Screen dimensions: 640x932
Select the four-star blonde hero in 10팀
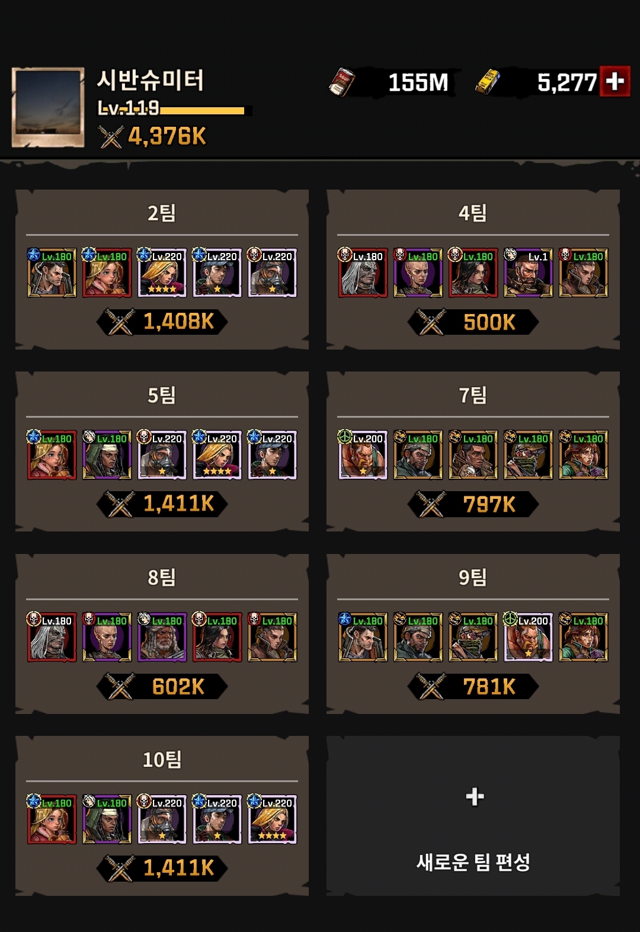pyautogui.click(x=272, y=819)
